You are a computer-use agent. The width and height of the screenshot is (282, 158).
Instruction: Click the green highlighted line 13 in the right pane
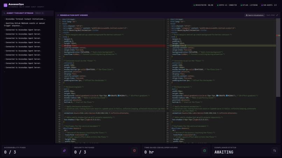(x=223, y=46)
